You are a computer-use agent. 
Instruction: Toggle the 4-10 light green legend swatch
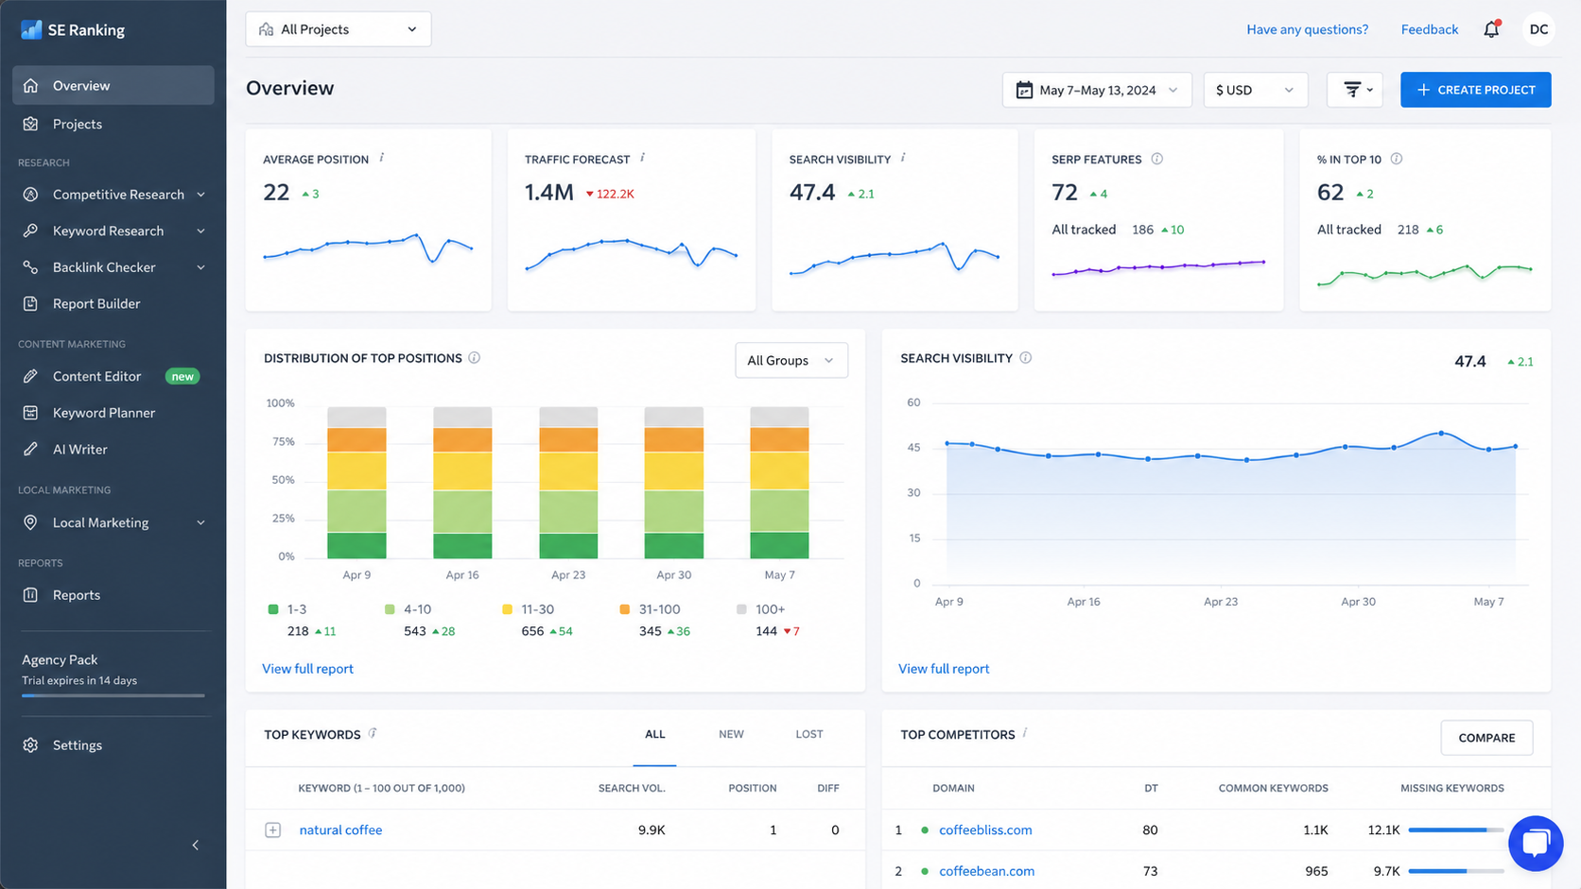pos(390,609)
